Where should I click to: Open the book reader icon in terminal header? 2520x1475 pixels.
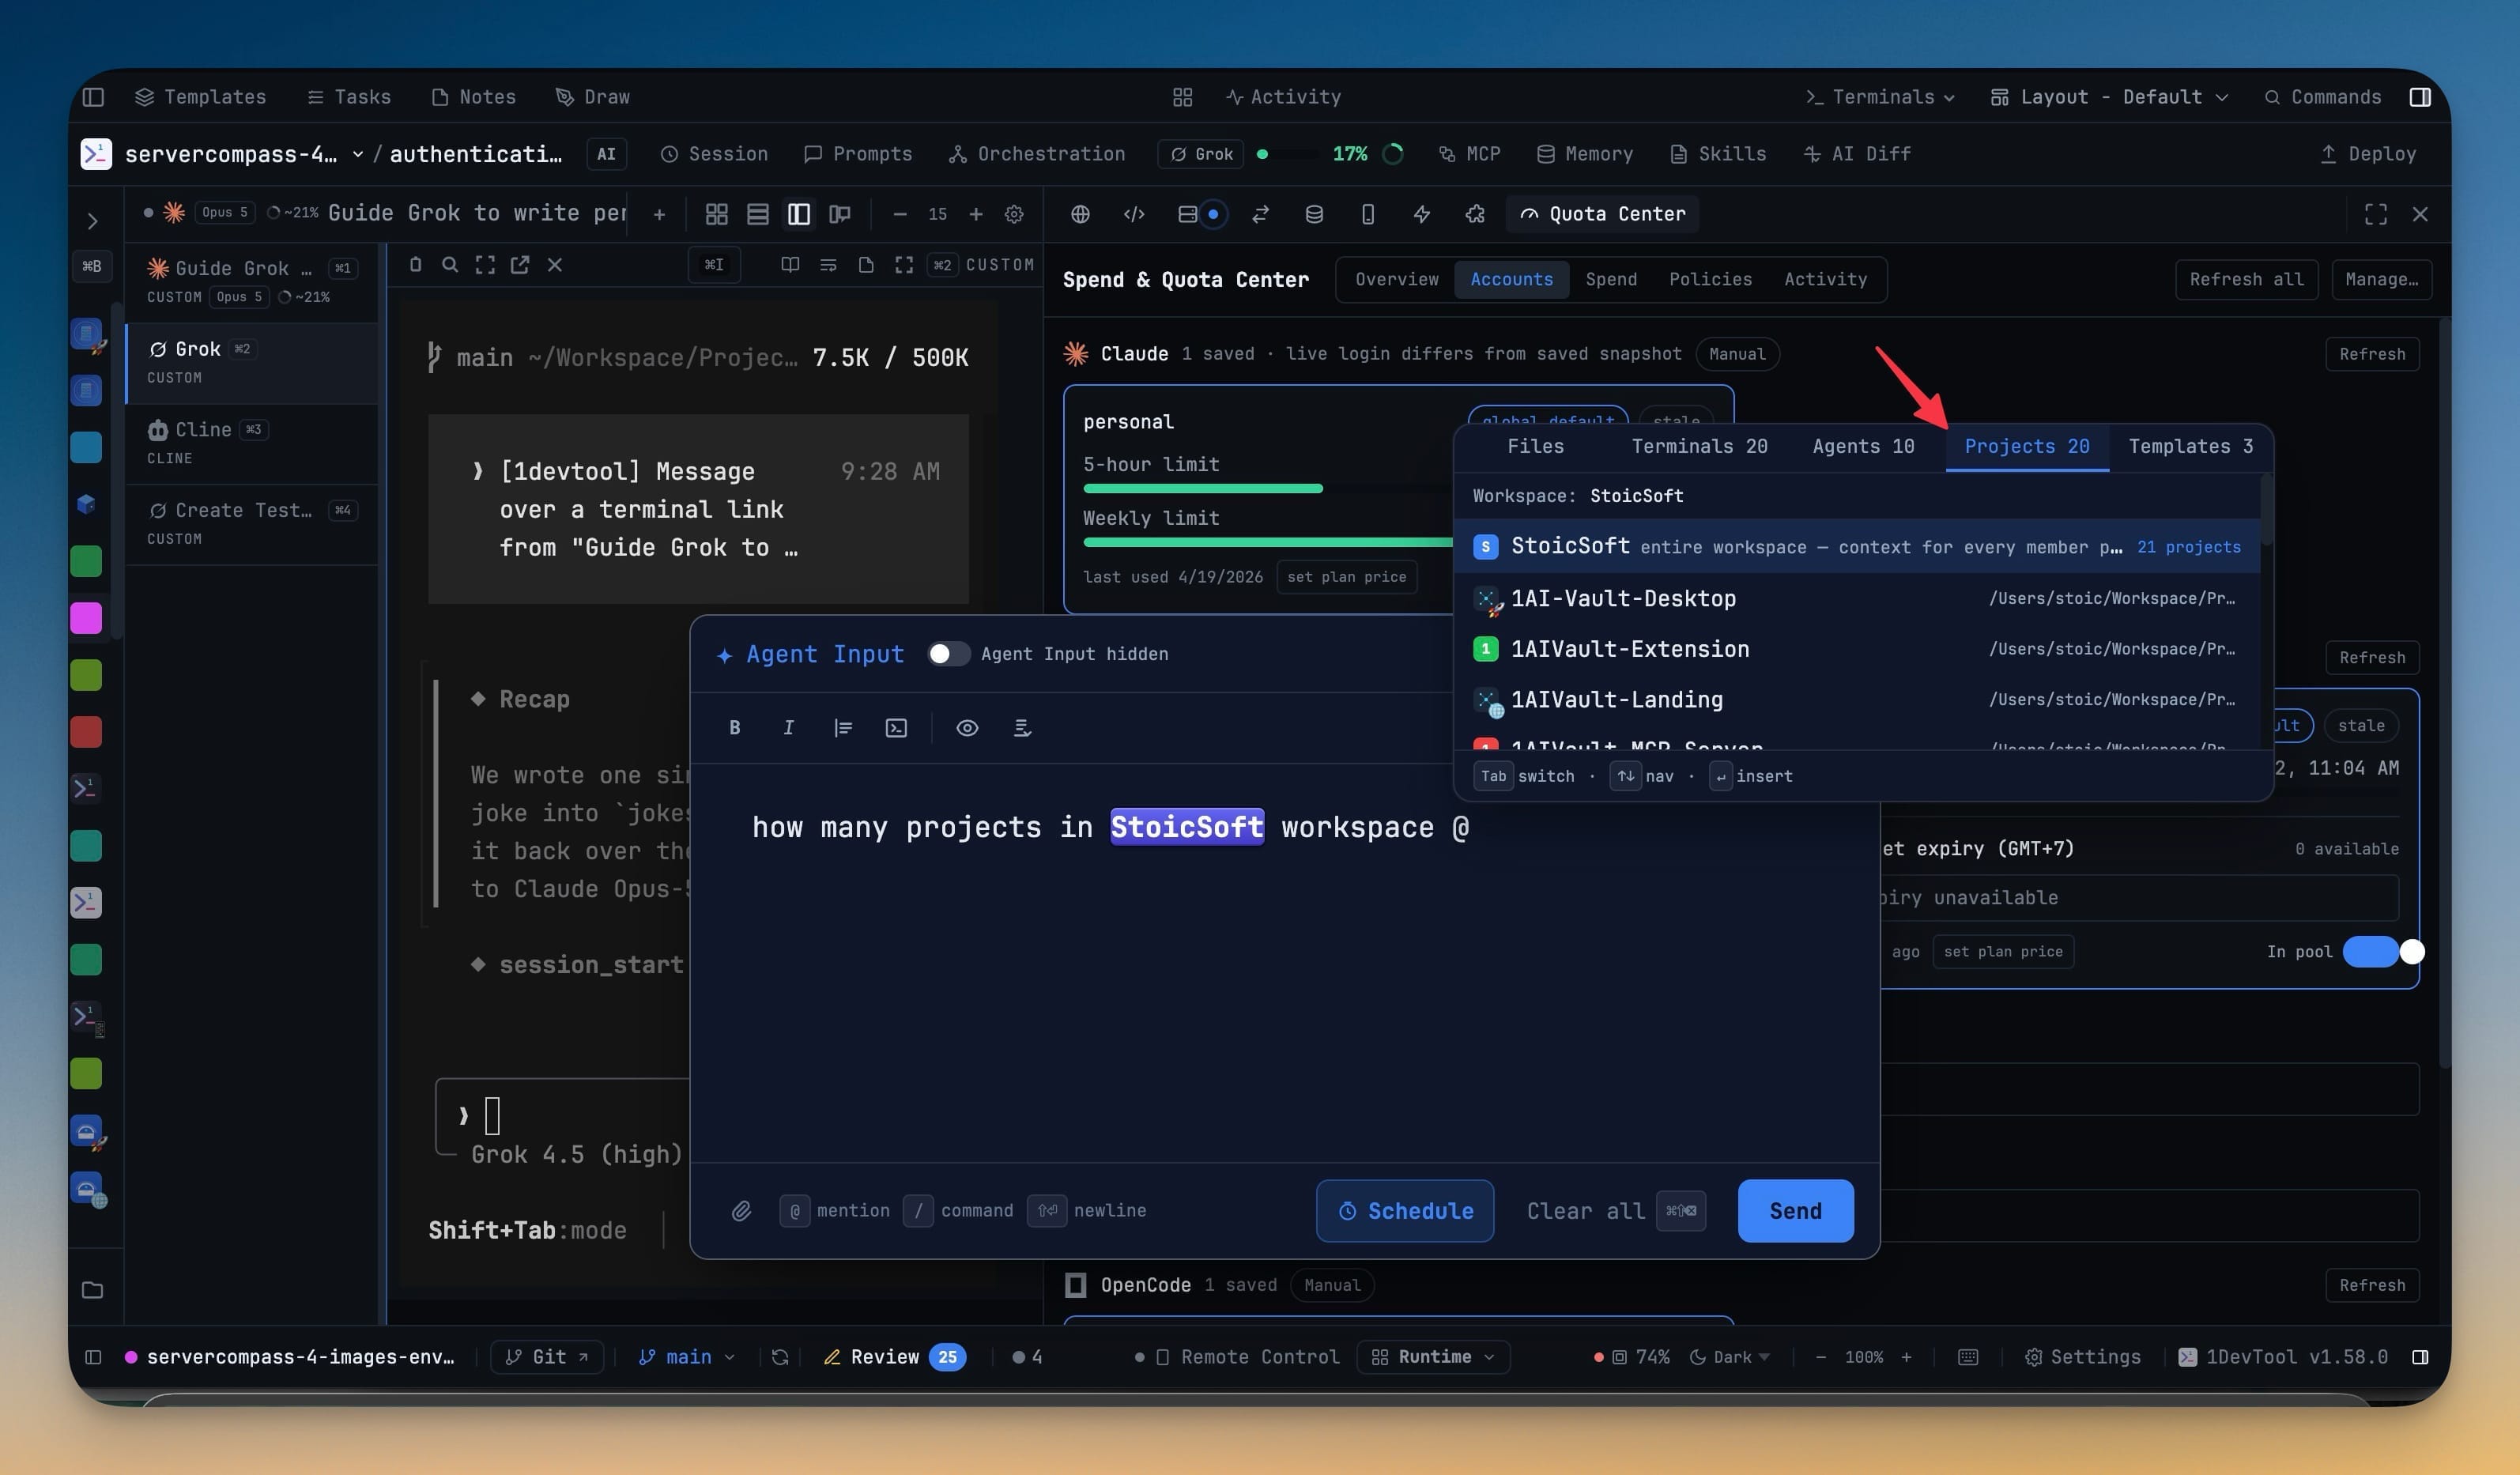(x=790, y=265)
